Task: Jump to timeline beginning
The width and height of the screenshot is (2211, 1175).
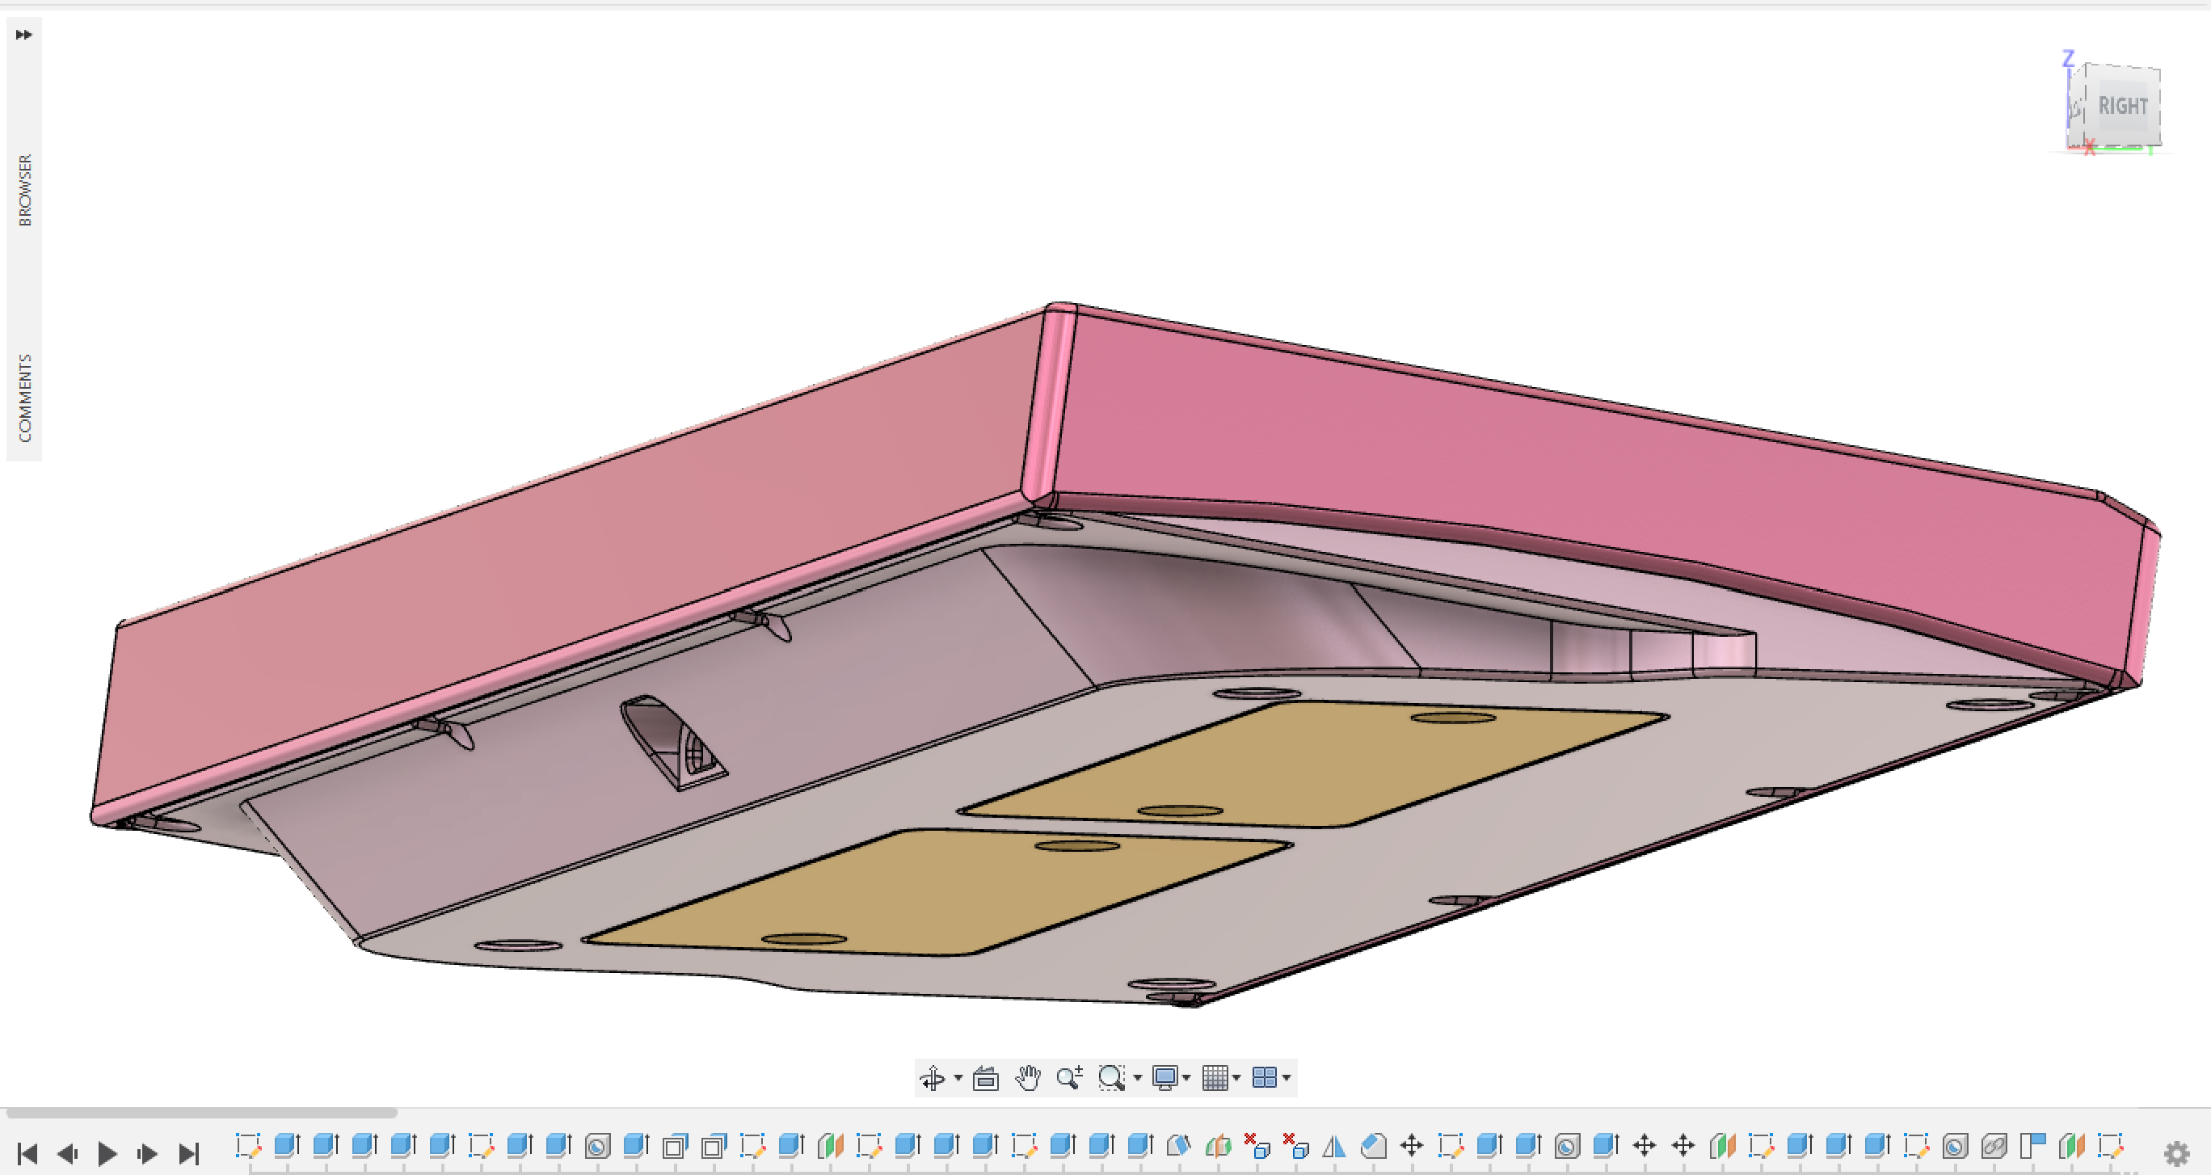Action: (27, 1153)
